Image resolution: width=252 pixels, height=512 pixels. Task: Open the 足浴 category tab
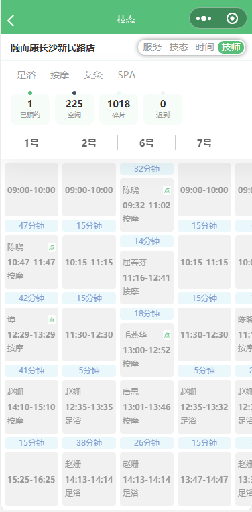26,75
